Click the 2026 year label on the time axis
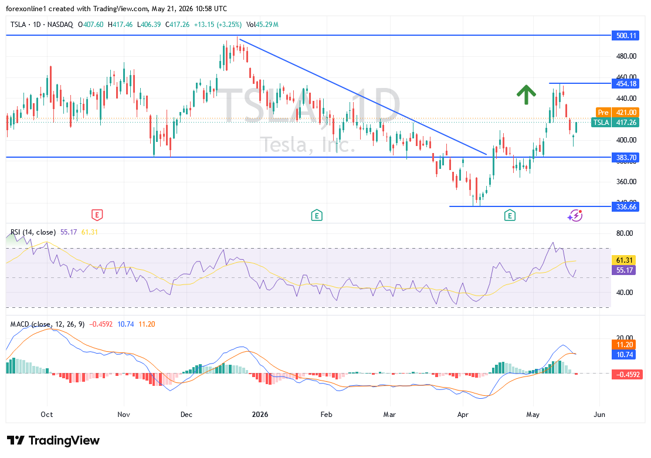 point(260,415)
